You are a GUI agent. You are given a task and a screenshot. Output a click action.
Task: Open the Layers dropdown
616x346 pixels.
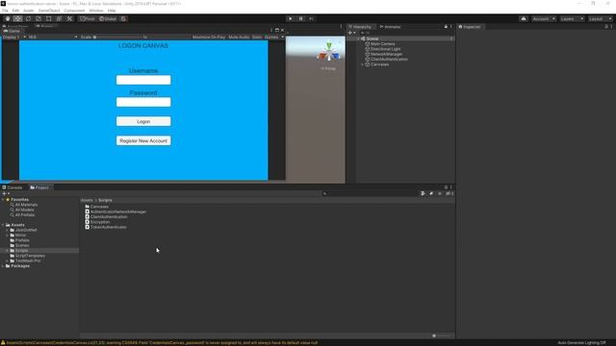[x=572, y=19]
